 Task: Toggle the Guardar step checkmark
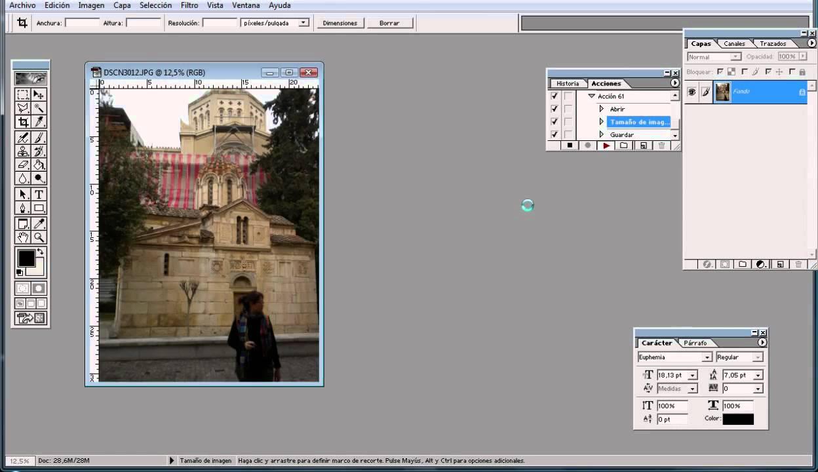pos(555,134)
